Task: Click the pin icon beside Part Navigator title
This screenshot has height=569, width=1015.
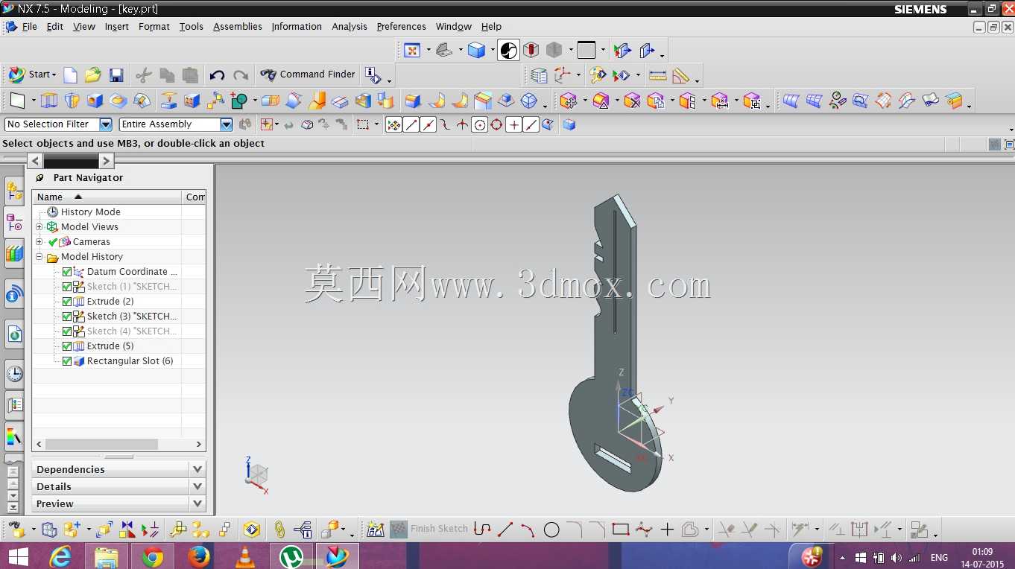Action: coord(39,178)
